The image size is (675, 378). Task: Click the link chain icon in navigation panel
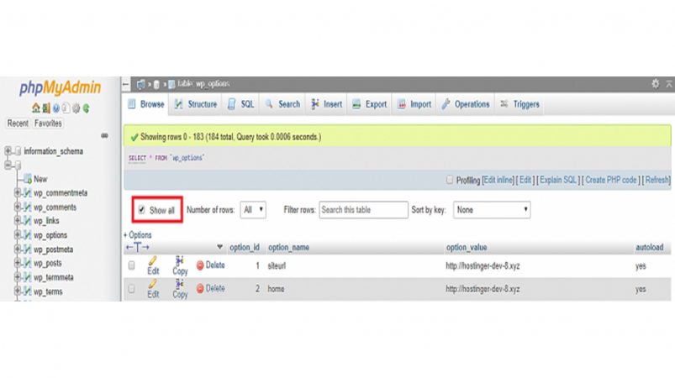(x=104, y=135)
